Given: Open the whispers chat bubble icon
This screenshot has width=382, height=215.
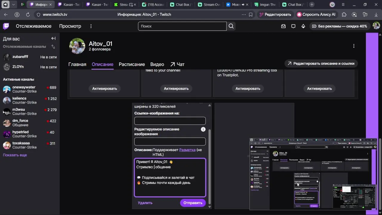Looking at the screenshot, I should [293, 26].
